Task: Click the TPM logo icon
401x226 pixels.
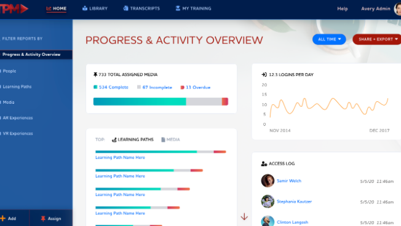Action: click(x=14, y=9)
